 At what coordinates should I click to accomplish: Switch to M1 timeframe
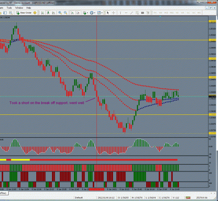[155, 13]
